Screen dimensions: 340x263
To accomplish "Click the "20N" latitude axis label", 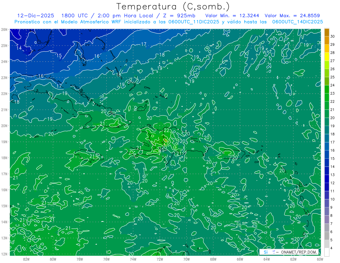I will tap(4, 126).
